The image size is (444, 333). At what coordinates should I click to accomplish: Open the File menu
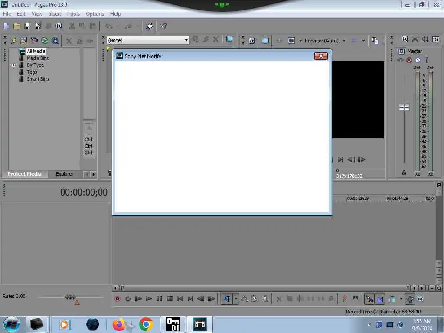(x=7, y=14)
